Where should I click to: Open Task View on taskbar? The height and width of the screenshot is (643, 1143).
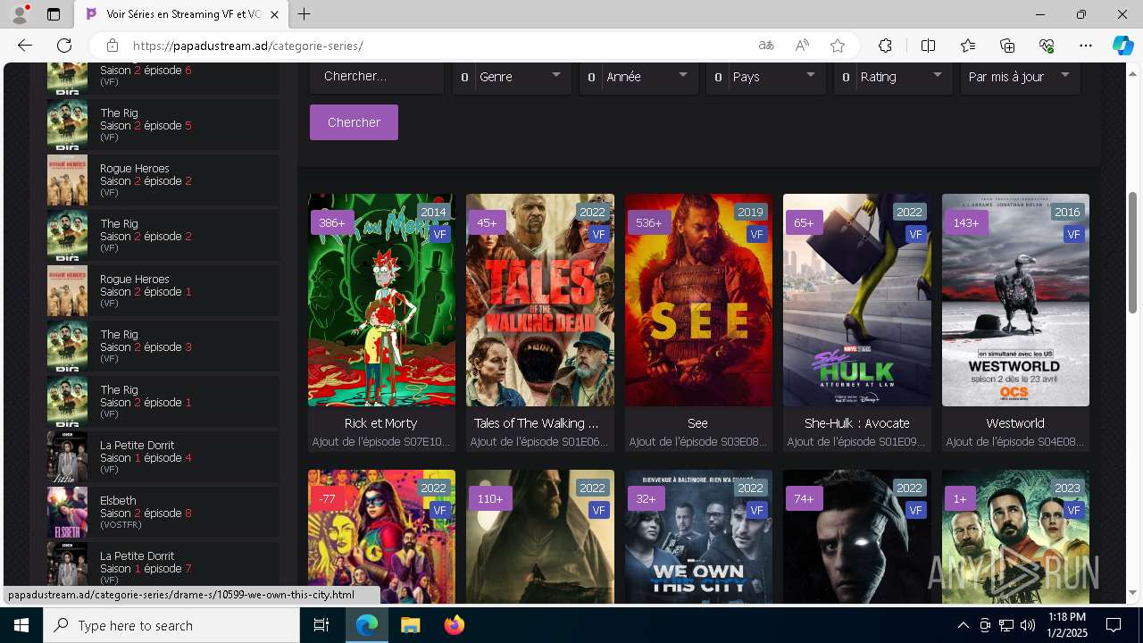pos(321,625)
